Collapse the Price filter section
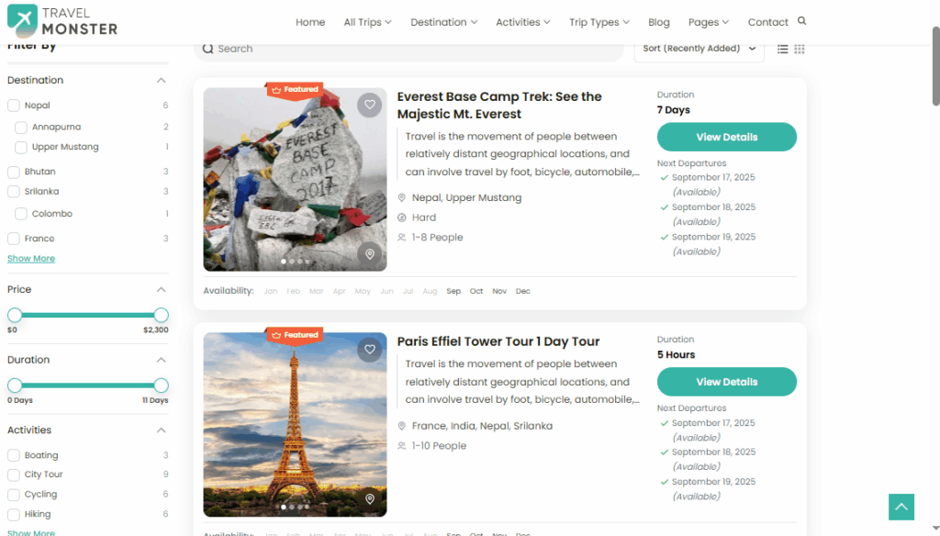 click(162, 290)
